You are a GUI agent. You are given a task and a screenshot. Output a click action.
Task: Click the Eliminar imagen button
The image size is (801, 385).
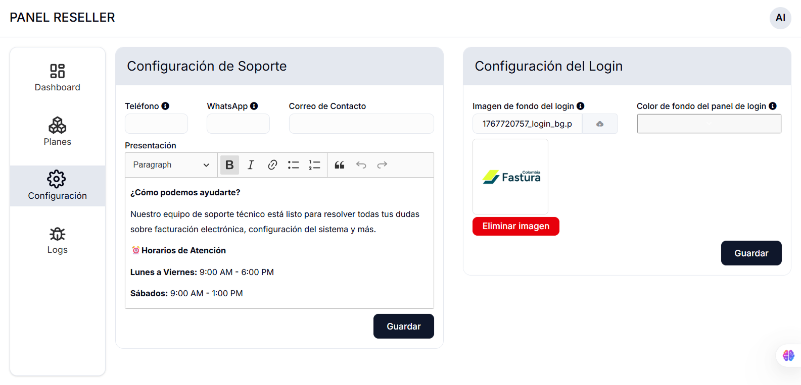(x=516, y=226)
